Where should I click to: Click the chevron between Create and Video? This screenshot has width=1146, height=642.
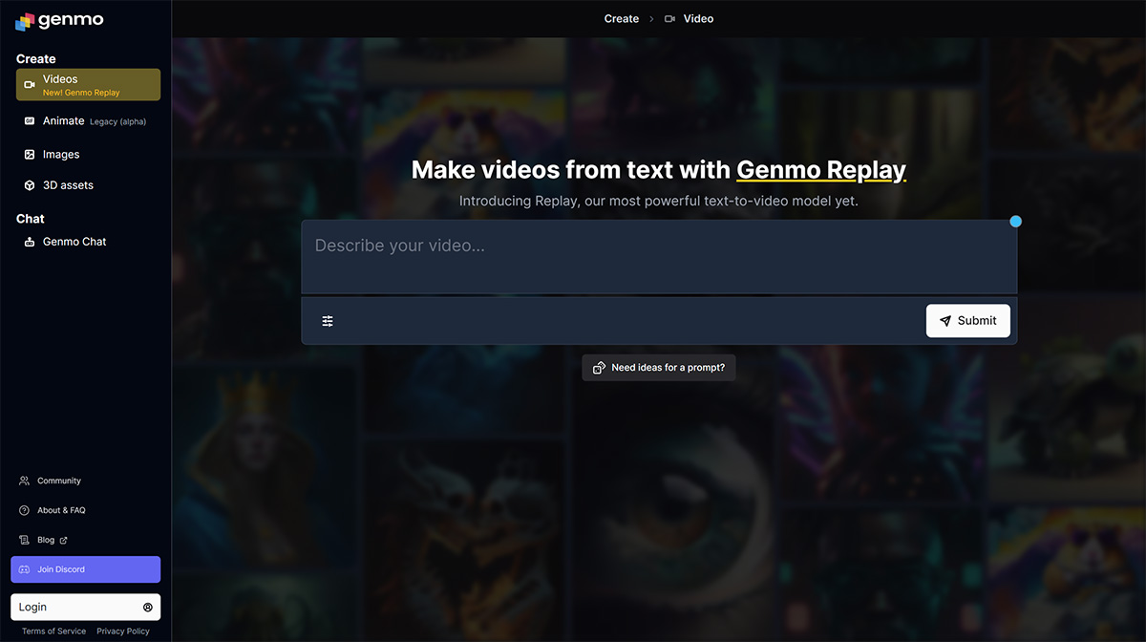pos(652,18)
